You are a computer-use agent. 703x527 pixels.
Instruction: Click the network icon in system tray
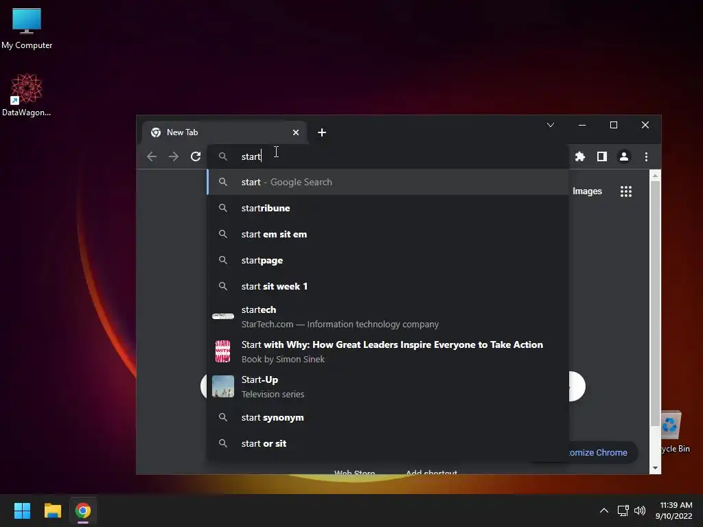pos(623,511)
